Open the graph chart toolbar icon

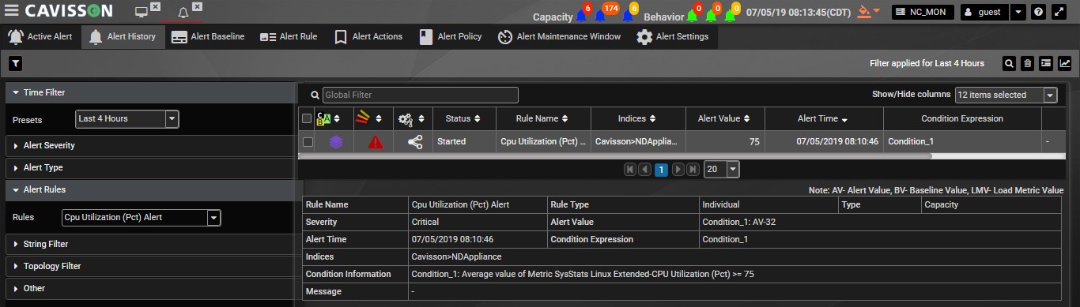point(1065,63)
